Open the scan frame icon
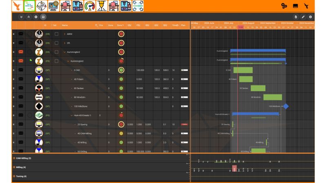 coord(138,6)
